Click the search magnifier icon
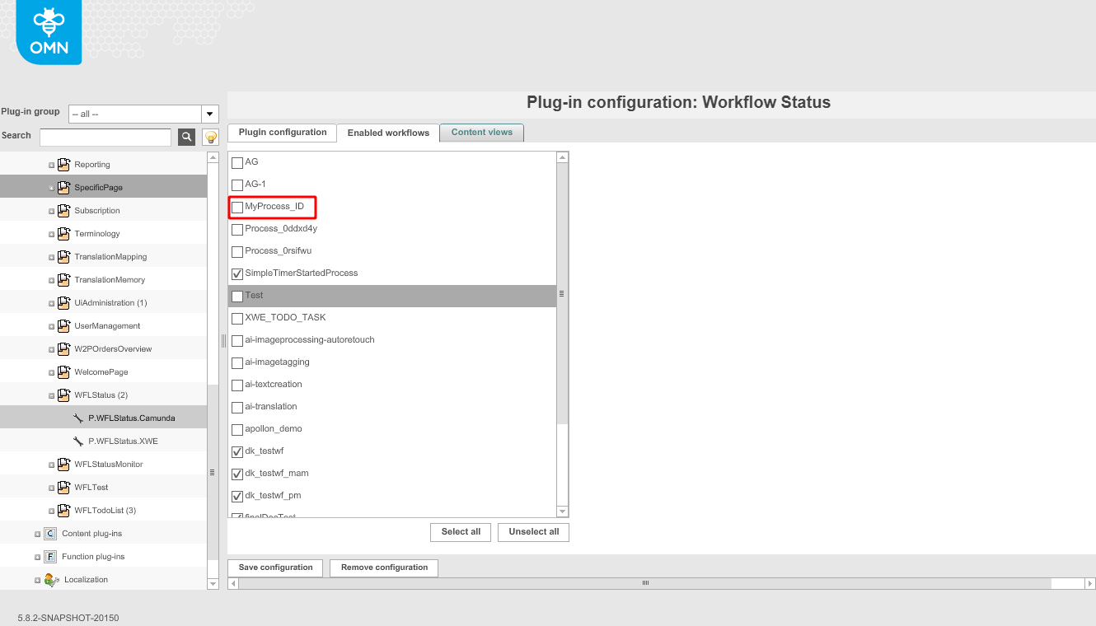Image resolution: width=1096 pixels, height=626 pixels. [x=187, y=137]
